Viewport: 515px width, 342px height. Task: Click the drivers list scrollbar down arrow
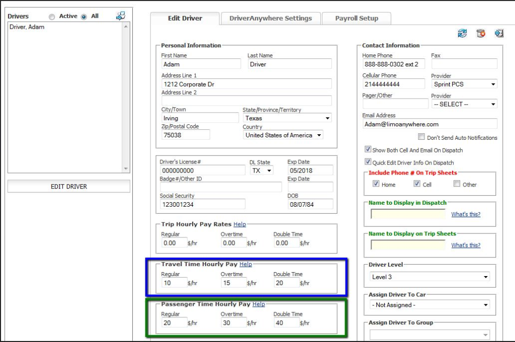click(x=126, y=168)
